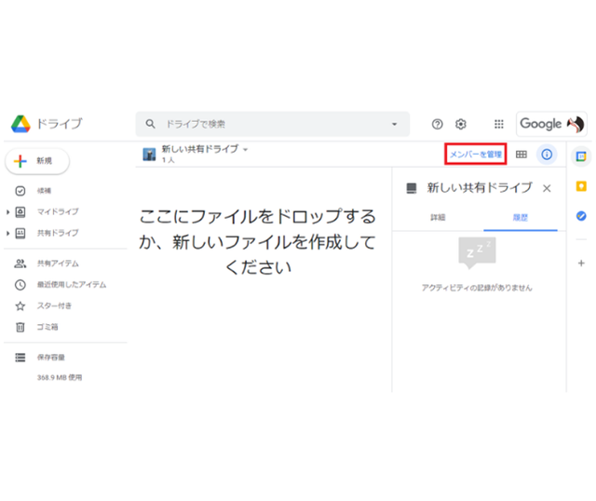Close the 新しい共有ドライブ details panel
Image resolution: width=596 pixels, height=501 pixels.
click(547, 188)
